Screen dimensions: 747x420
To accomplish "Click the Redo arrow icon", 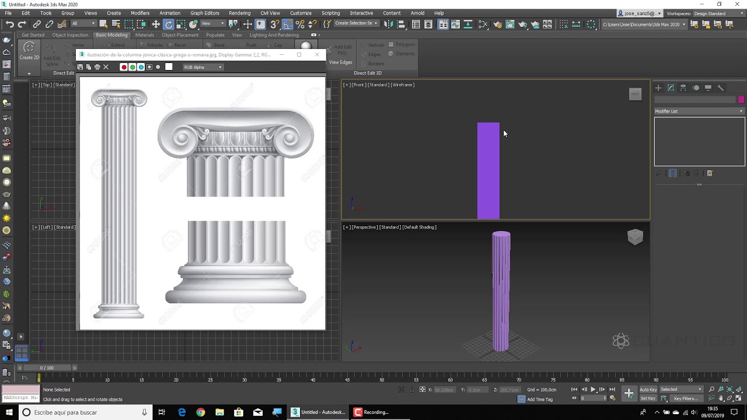I will click(x=22, y=24).
